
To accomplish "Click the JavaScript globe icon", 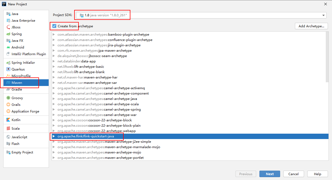I will [8, 137].
